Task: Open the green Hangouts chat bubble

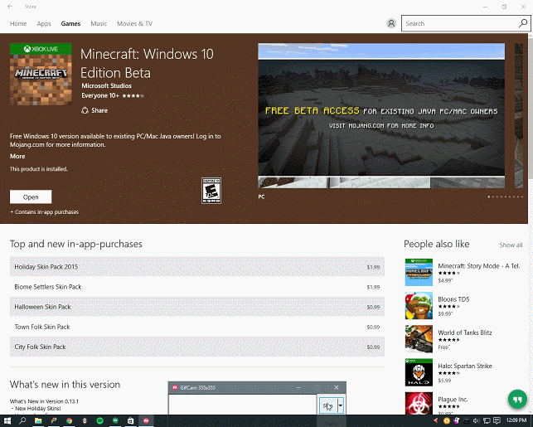Action: [x=517, y=399]
